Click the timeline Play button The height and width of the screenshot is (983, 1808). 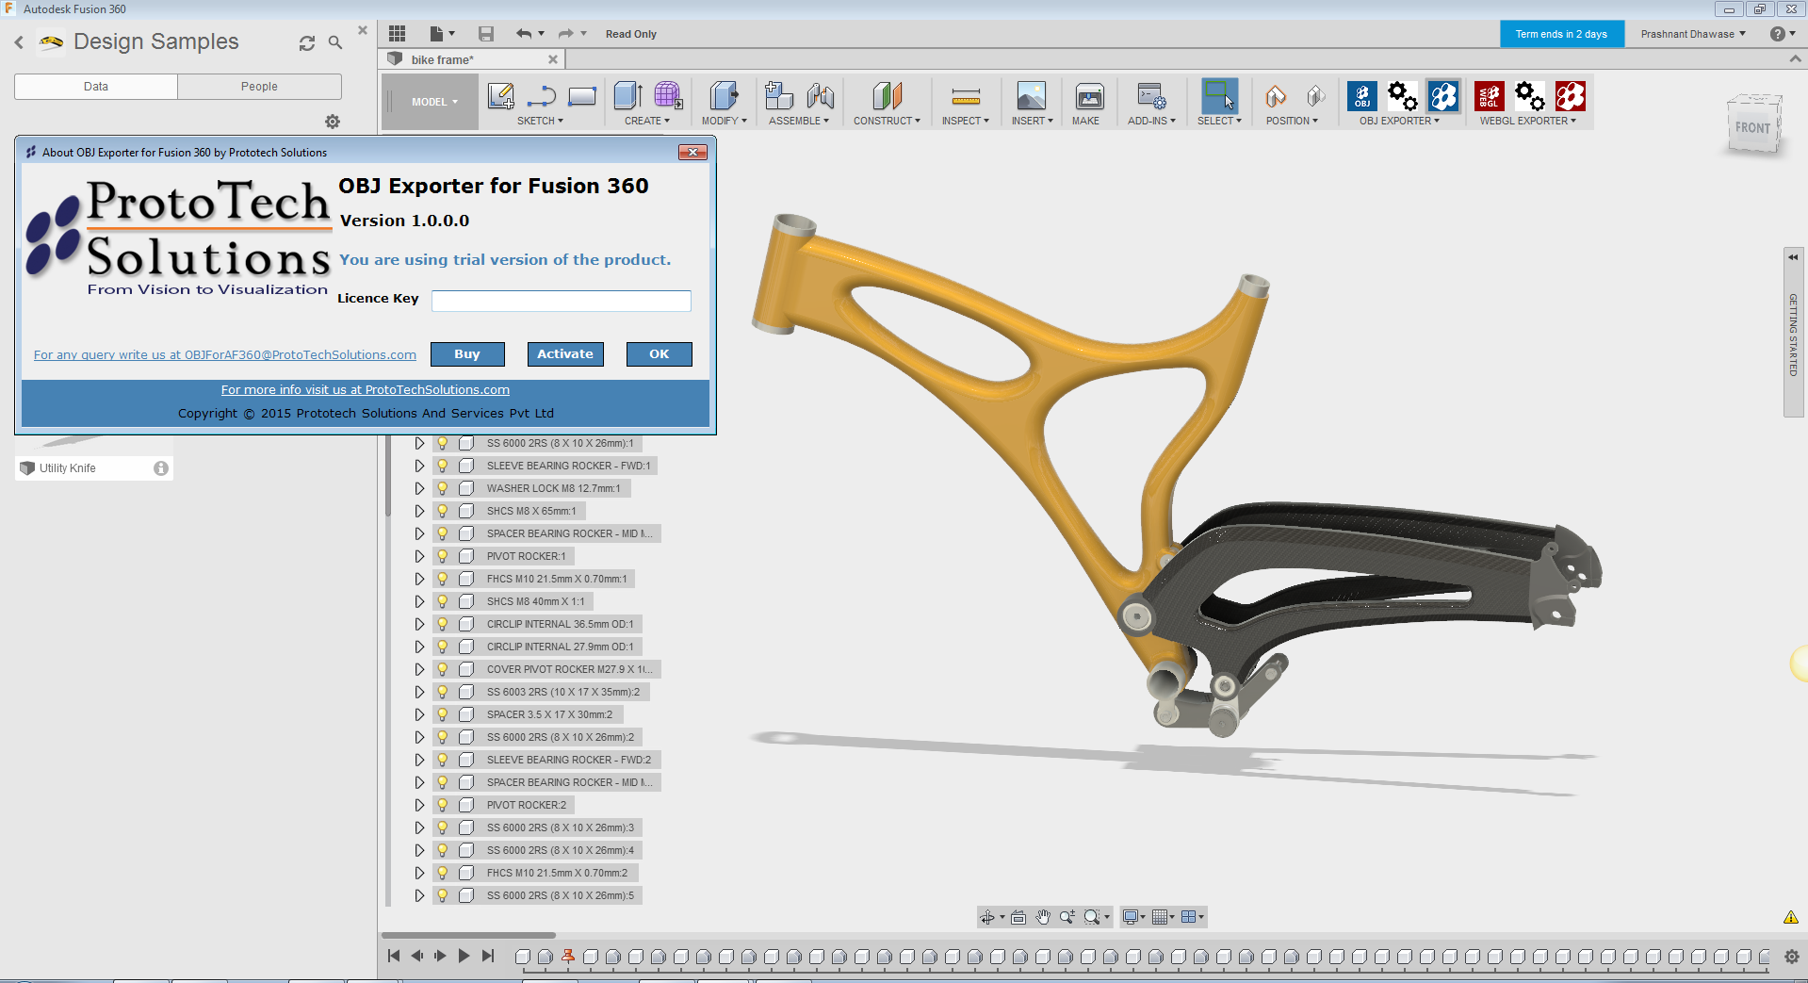[464, 956]
